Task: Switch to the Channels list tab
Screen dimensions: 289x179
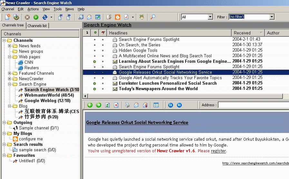Action: pyautogui.click(x=37, y=26)
